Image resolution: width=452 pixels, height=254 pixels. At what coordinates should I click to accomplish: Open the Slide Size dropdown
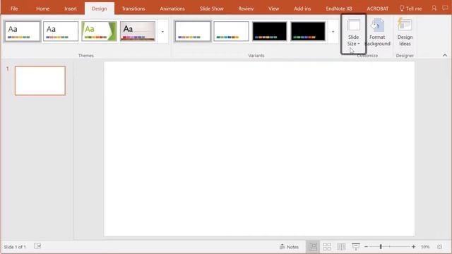click(353, 33)
